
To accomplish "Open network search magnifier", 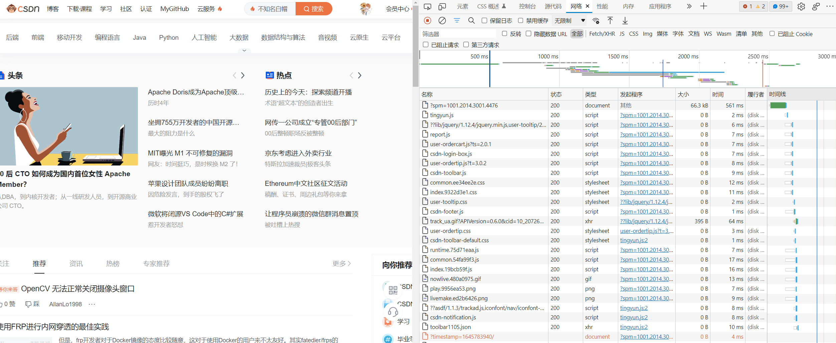I will (x=471, y=21).
